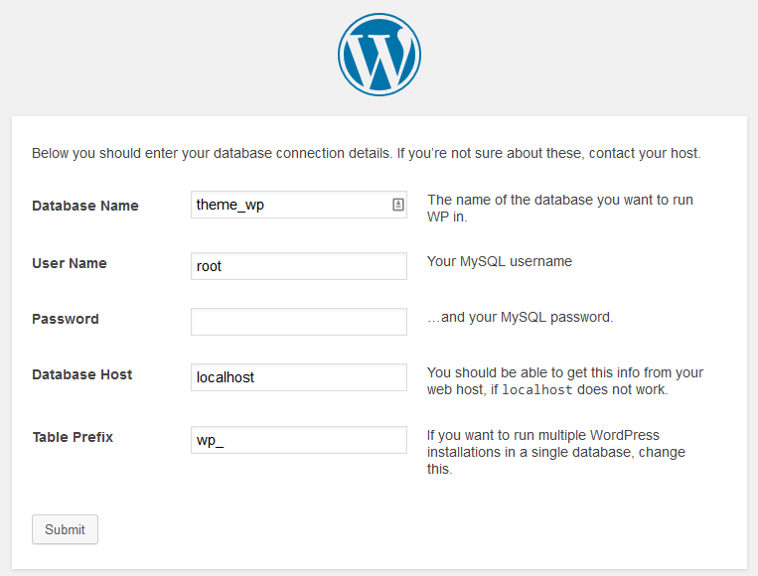Click the 'Your MySQL username' description

[x=500, y=261]
